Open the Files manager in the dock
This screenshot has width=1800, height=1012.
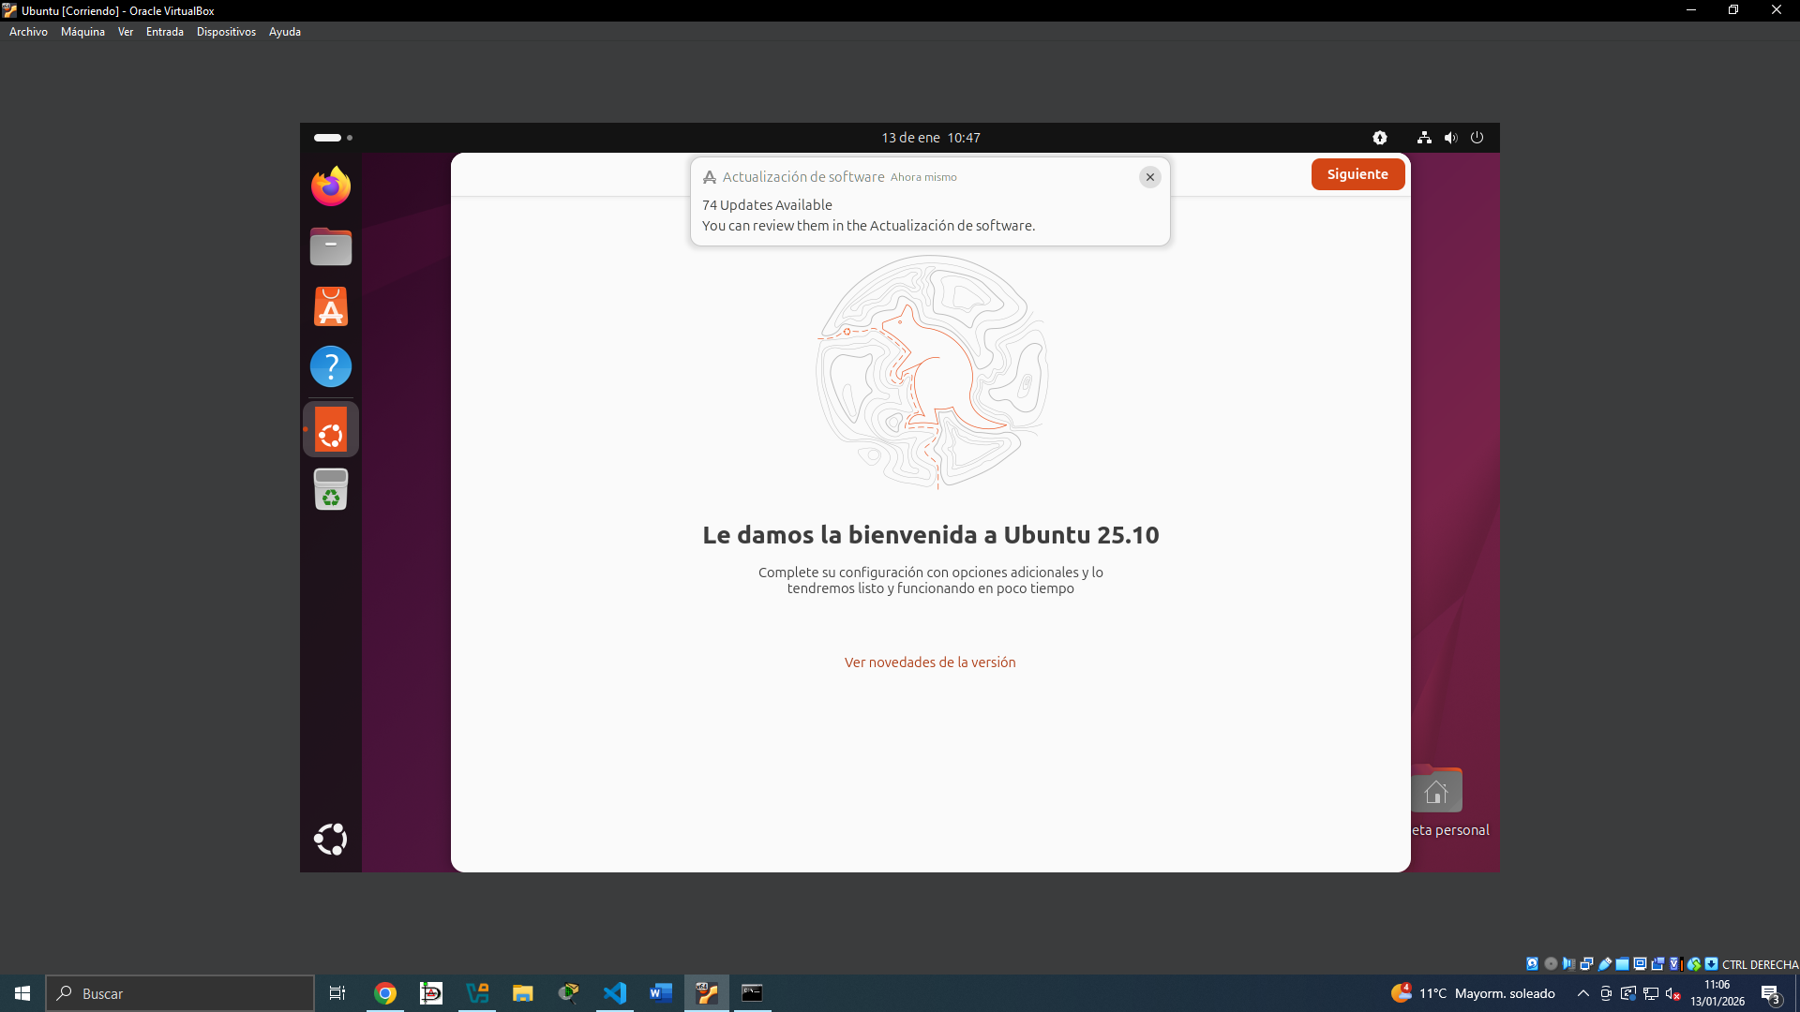tap(331, 247)
